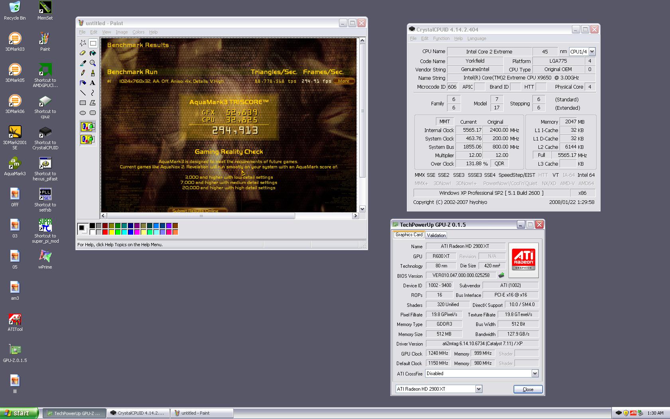Click Paint's vertical scrollbar down arrow
This screenshot has height=419, width=670.
(x=362, y=209)
